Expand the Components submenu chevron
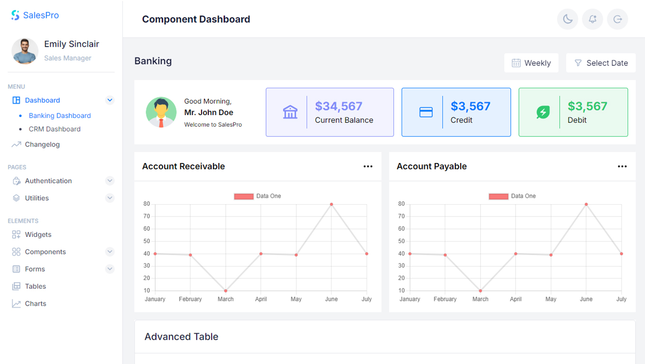 (x=110, y=252)
